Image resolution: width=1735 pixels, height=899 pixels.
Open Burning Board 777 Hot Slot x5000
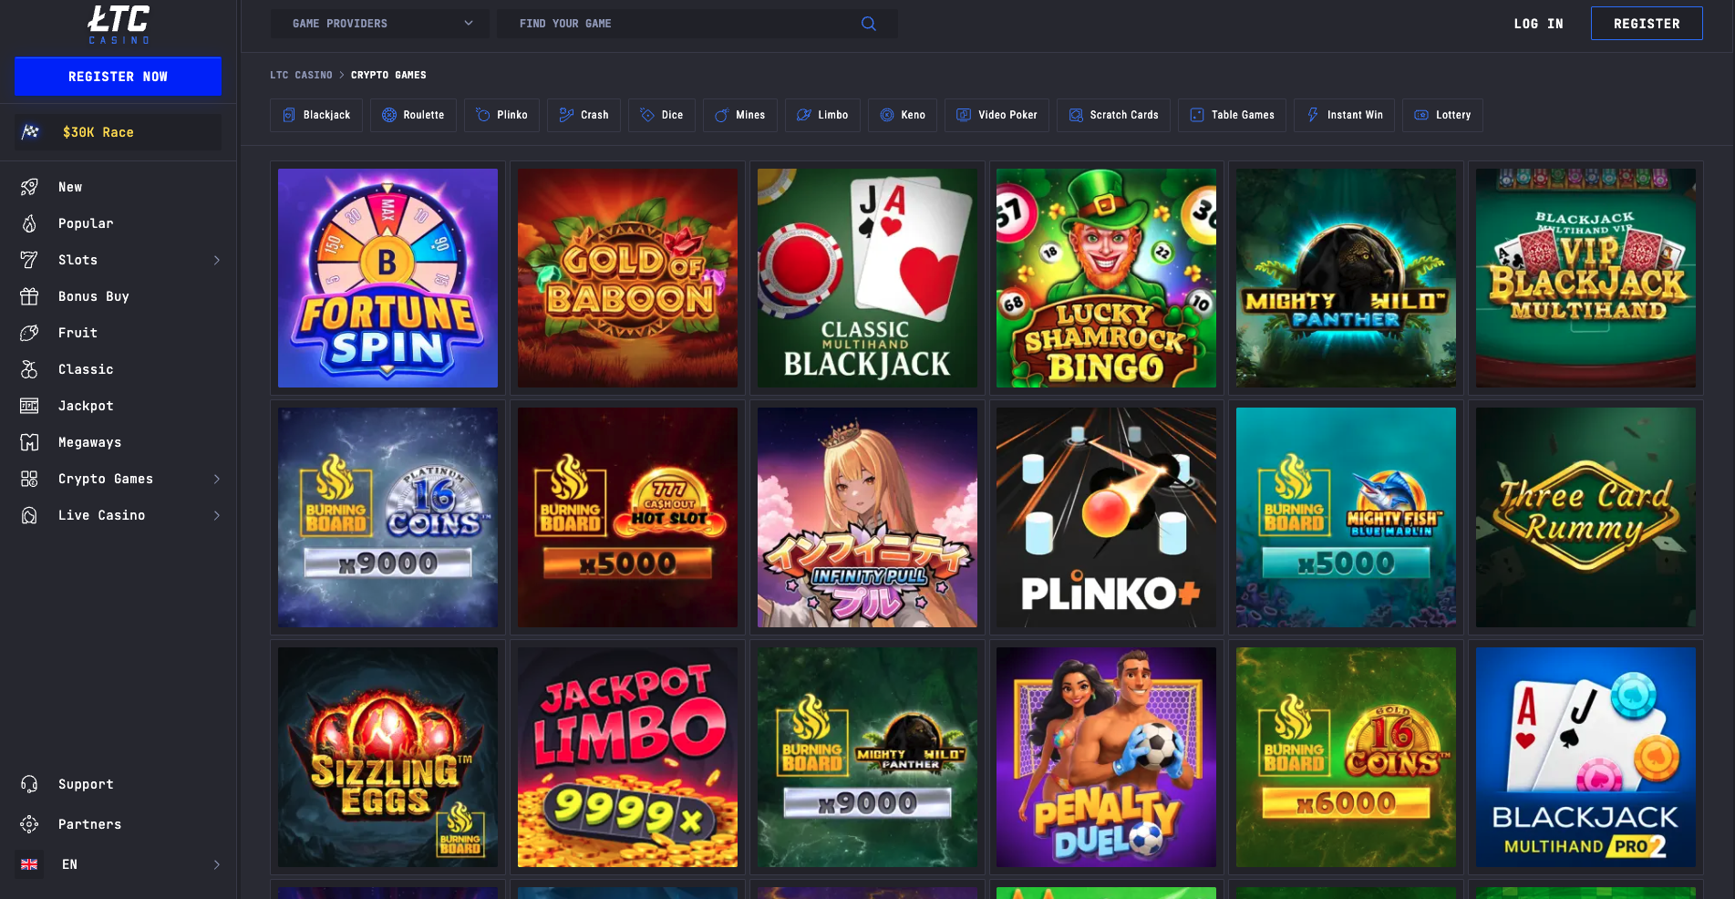(628, 517)
